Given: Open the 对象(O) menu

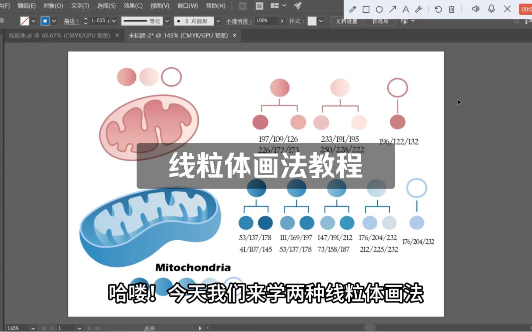Looking at the screenshot, I should (53, 6).
